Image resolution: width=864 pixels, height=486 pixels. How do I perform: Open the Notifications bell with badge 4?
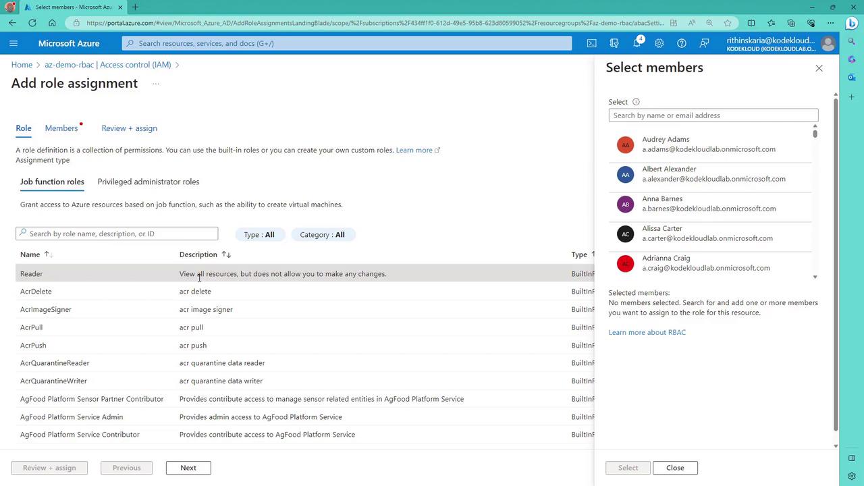[x=637, y=43]
